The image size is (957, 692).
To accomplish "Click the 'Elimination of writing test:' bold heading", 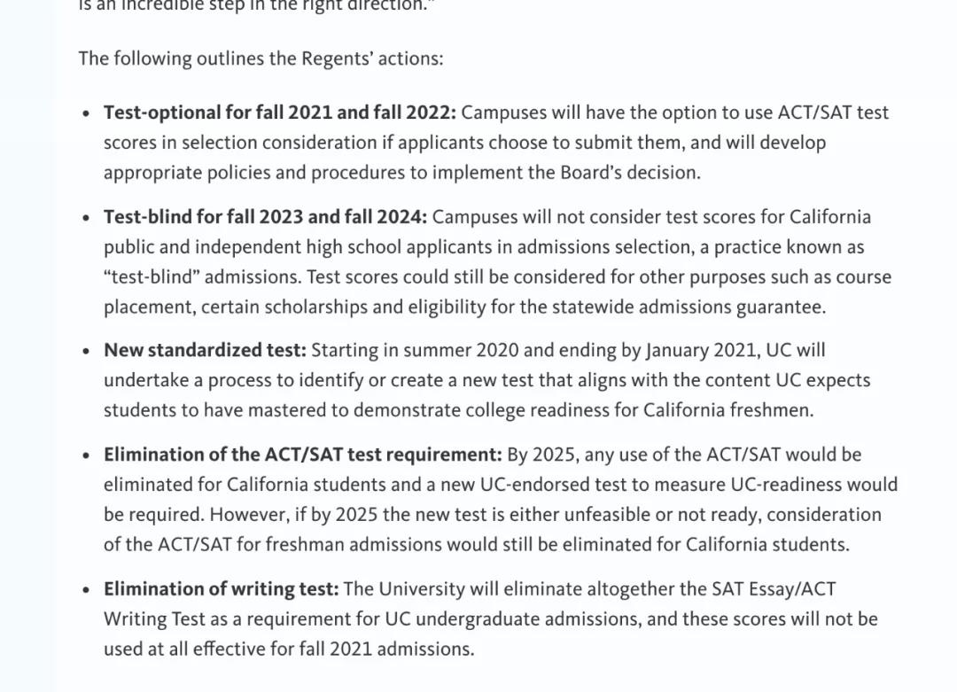I will coord(221,589).
